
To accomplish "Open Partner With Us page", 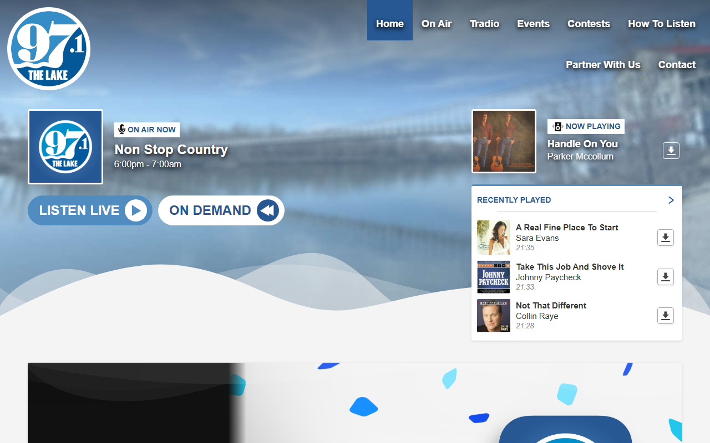I will (603, 65).
